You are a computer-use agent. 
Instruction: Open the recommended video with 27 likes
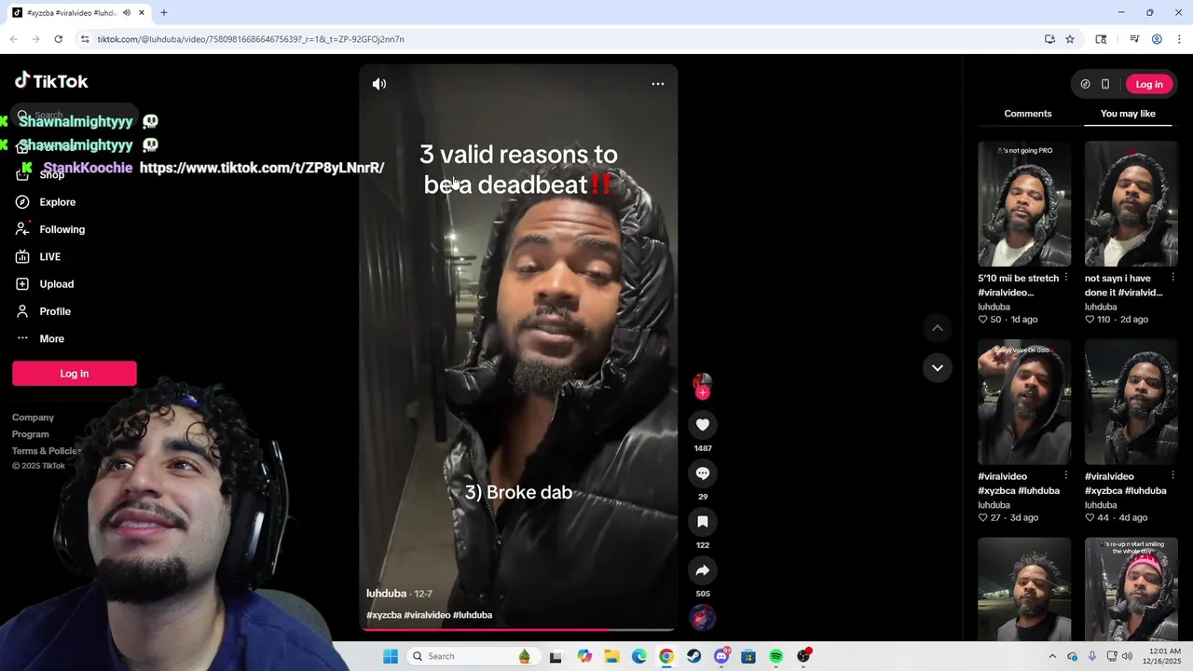pos(1024,402)
